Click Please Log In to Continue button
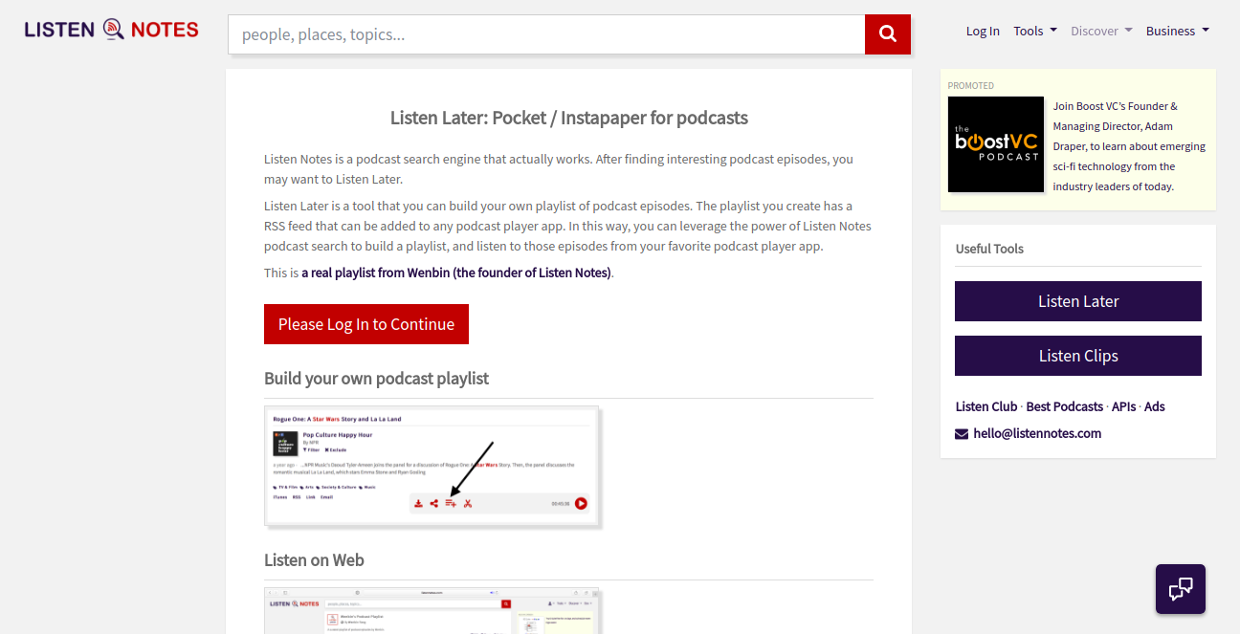This screenshot has width=1240, height=634. (x=366, y=324)
